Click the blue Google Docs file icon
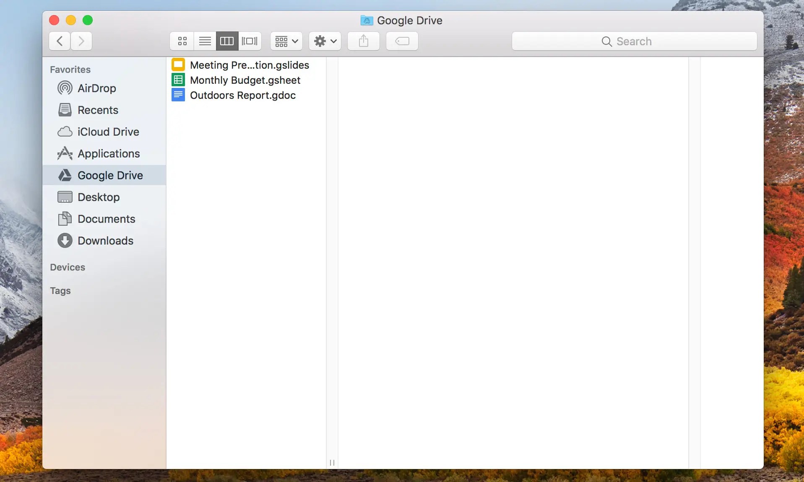 [178, 95]
